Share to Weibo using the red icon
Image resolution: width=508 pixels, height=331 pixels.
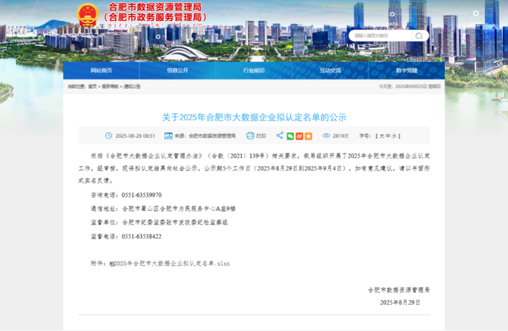click(300, 135)
